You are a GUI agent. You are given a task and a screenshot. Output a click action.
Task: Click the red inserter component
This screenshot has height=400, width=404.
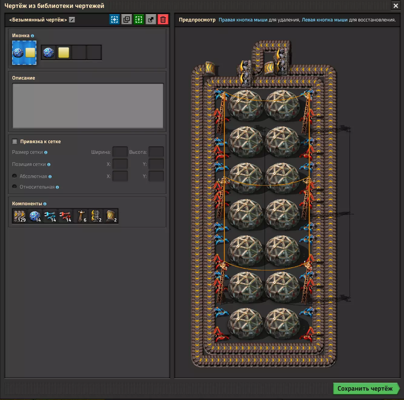click(65, 216)
